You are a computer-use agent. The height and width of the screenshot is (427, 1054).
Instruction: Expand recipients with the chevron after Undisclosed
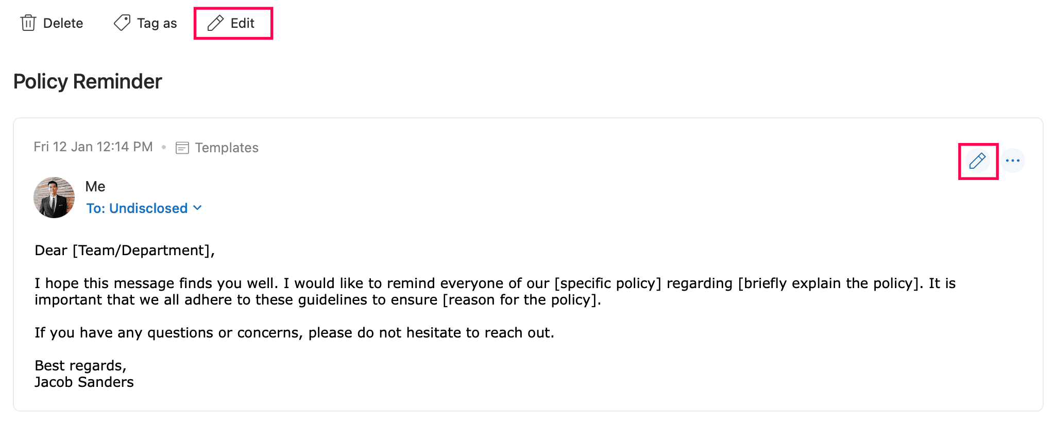(x=197, y=208)
